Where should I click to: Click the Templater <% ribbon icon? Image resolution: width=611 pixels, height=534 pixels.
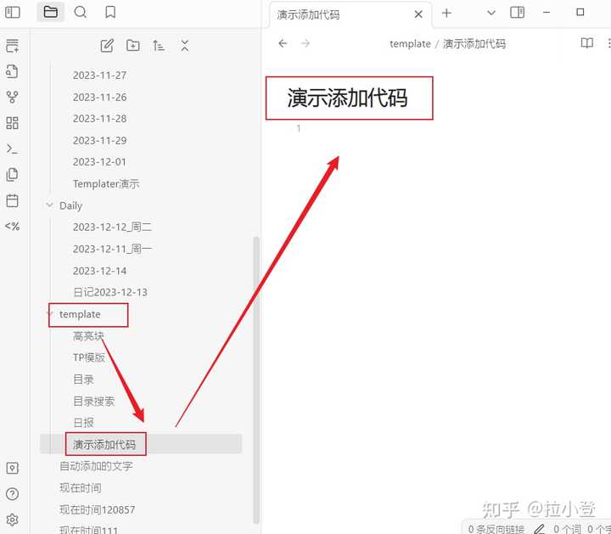click(x=12, y=226)
